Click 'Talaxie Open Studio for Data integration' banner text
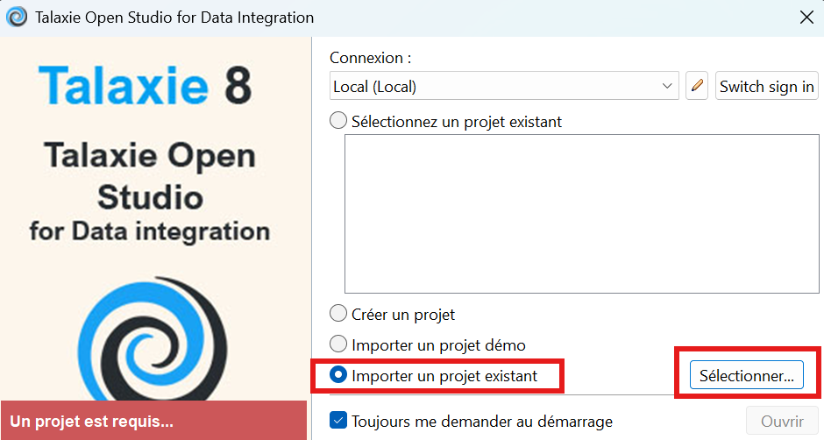This screenshot has width=824, height=440. pyautogui.click(x=149, y=193)
